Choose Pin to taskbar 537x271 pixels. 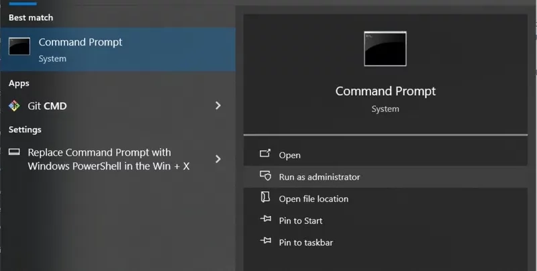pos(385,243)
